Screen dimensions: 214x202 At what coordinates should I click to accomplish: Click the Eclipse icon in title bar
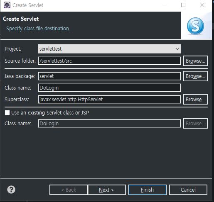pyautogui.click(x=7, y=5)
